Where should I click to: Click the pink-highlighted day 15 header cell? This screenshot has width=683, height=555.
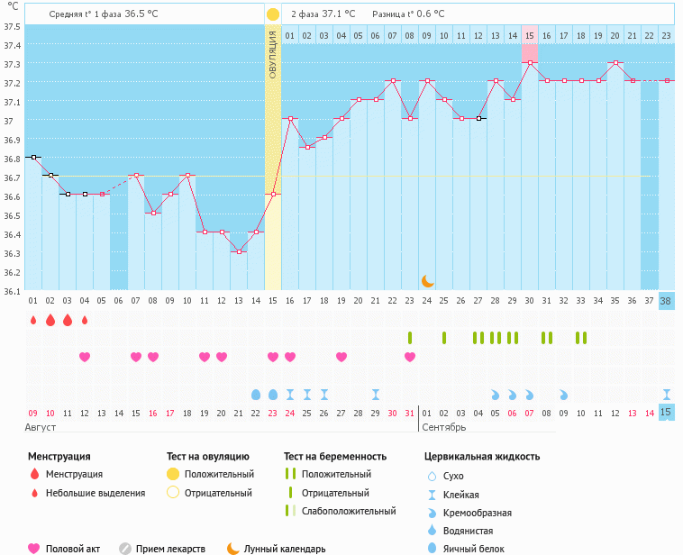(x=530, y=35)
